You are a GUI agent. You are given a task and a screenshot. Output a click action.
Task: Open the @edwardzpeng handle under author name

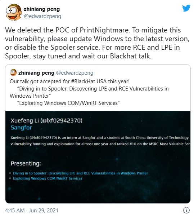pyautogui.click(x=42, y=16)
